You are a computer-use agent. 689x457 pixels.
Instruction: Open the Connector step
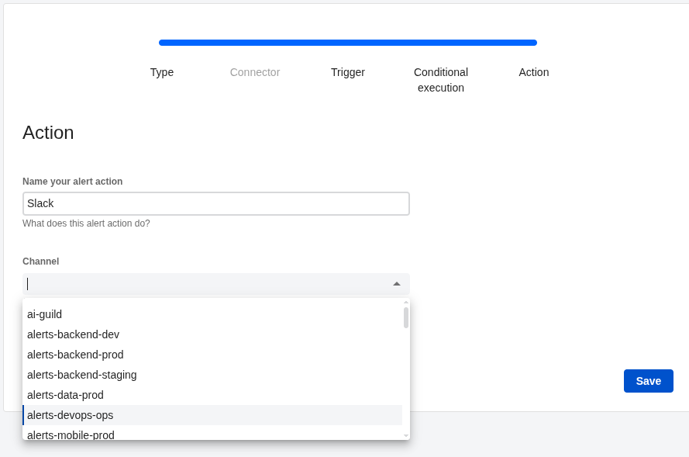[x=255, y=72]
